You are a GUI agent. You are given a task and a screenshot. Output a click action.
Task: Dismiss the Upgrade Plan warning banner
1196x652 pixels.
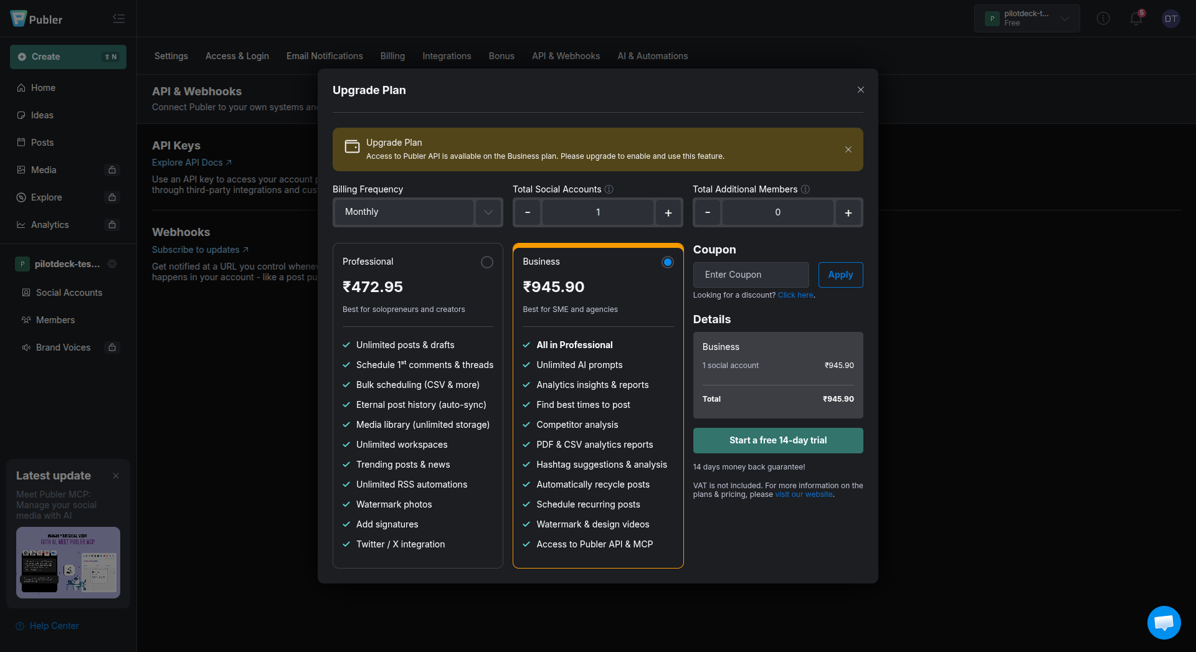[848, 149]
